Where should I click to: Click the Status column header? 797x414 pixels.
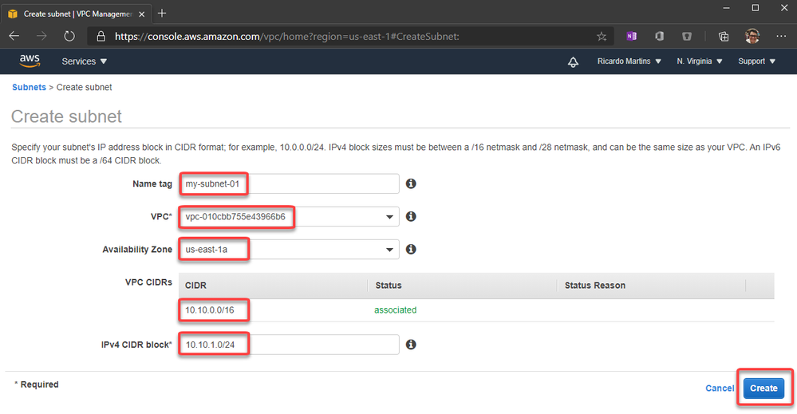click(389, 286)
